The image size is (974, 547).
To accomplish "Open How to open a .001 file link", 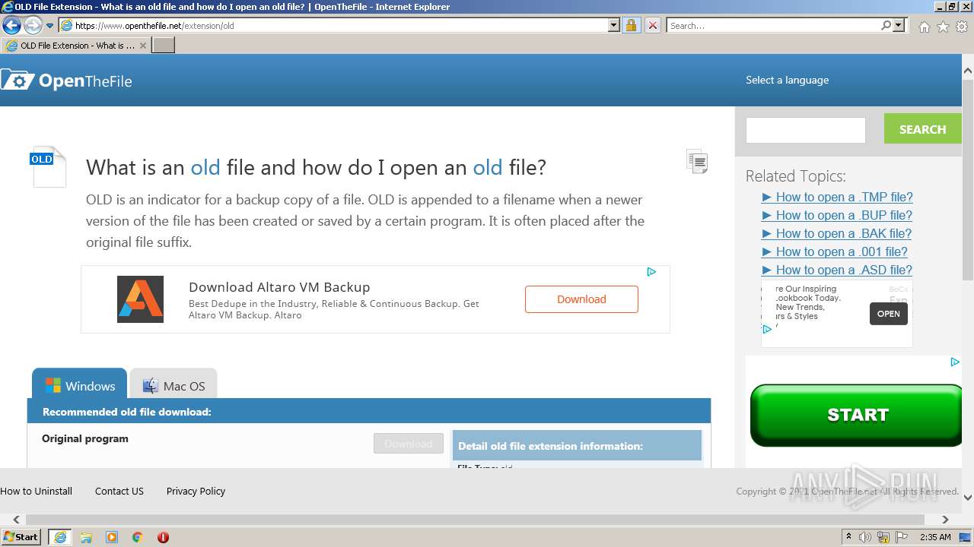I will 834,251.
